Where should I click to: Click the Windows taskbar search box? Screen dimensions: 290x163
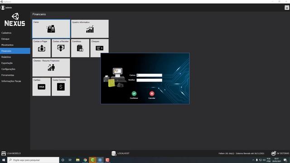point(33,160)
